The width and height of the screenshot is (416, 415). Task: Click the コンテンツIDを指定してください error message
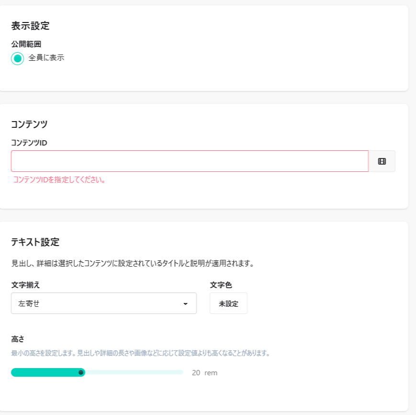[59, 180]
